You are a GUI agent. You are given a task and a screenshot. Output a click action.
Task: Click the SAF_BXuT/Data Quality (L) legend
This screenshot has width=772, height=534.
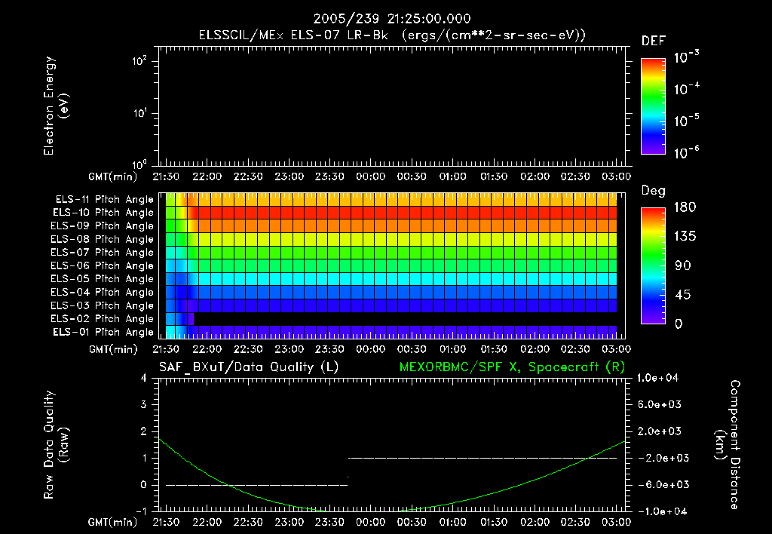pos(249,367)
